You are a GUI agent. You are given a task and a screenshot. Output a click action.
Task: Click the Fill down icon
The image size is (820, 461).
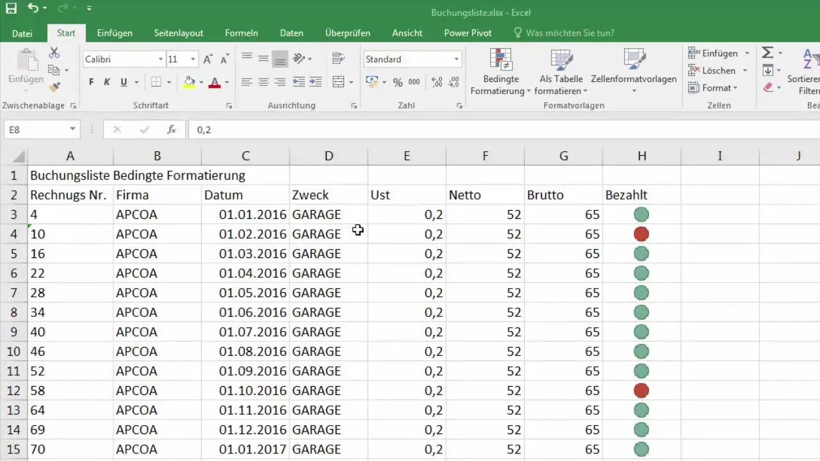[767, 70]
